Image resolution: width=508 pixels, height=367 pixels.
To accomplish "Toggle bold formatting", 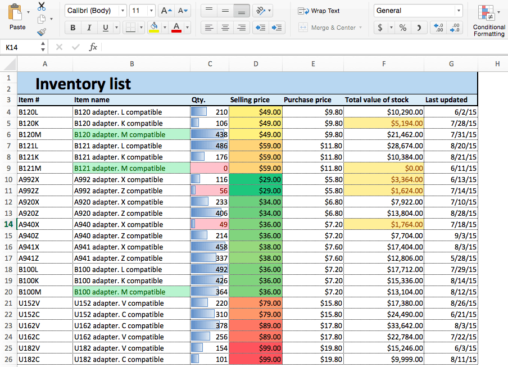I will 72,28.
